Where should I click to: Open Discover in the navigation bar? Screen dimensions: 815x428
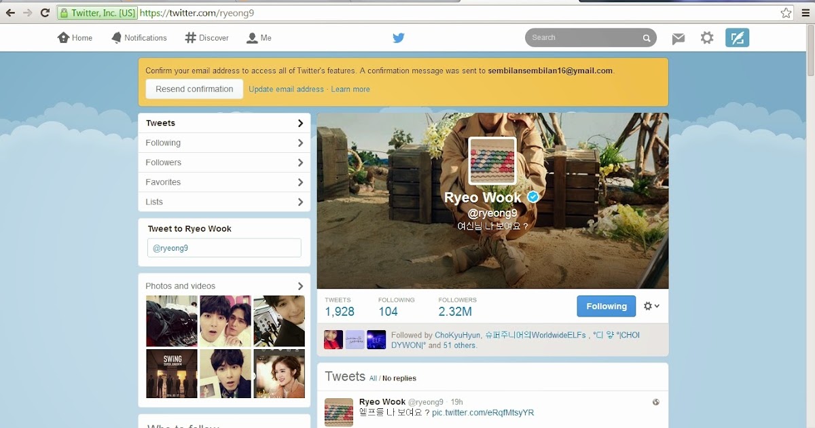coord(206,38)
